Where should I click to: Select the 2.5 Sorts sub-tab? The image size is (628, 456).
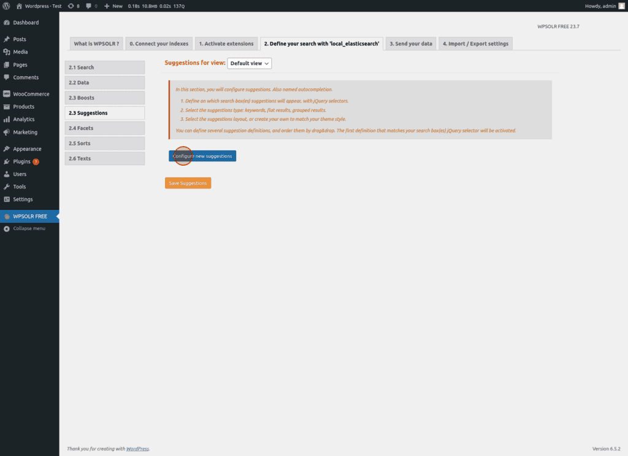104,144
